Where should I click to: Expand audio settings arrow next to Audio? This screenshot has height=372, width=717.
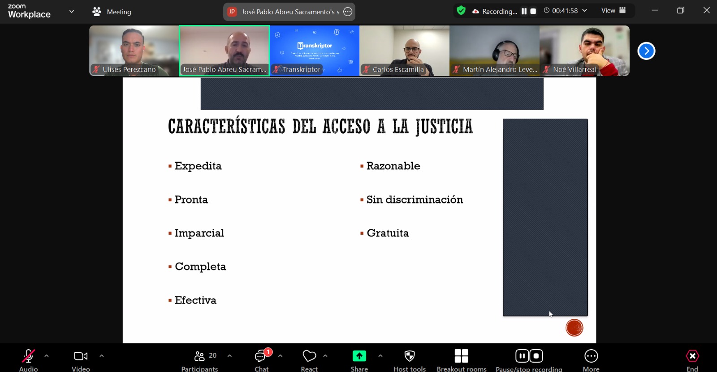[47, 356]
